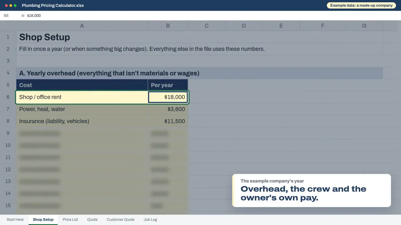Select row 1 header
This screenshot has height=225, width=401.
pyautogui.click(x=8, y=37)
